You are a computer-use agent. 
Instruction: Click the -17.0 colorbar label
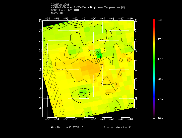coord(160,59)
